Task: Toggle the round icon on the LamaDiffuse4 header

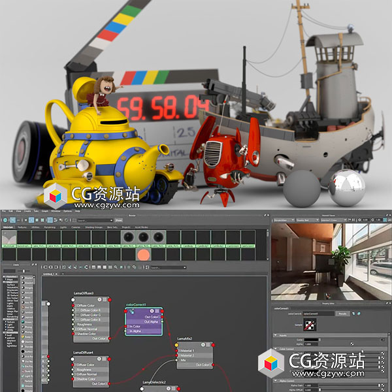Action: (x=99, y=359)
